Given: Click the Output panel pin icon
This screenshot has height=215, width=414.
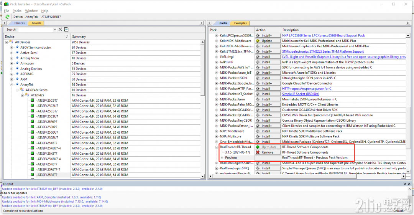Looking at the screenshot, I should (x=405, y=184).
